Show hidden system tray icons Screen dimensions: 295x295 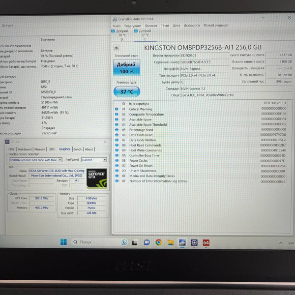coord(281,243)
